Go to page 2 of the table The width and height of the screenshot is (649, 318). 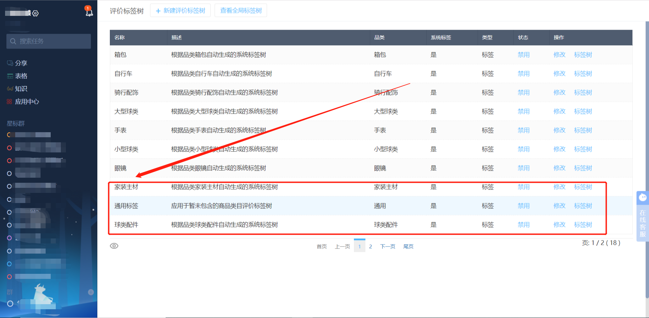(x=370, y=247)
